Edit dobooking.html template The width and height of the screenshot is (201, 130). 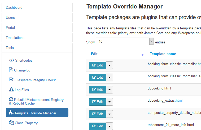coord(98,89)
